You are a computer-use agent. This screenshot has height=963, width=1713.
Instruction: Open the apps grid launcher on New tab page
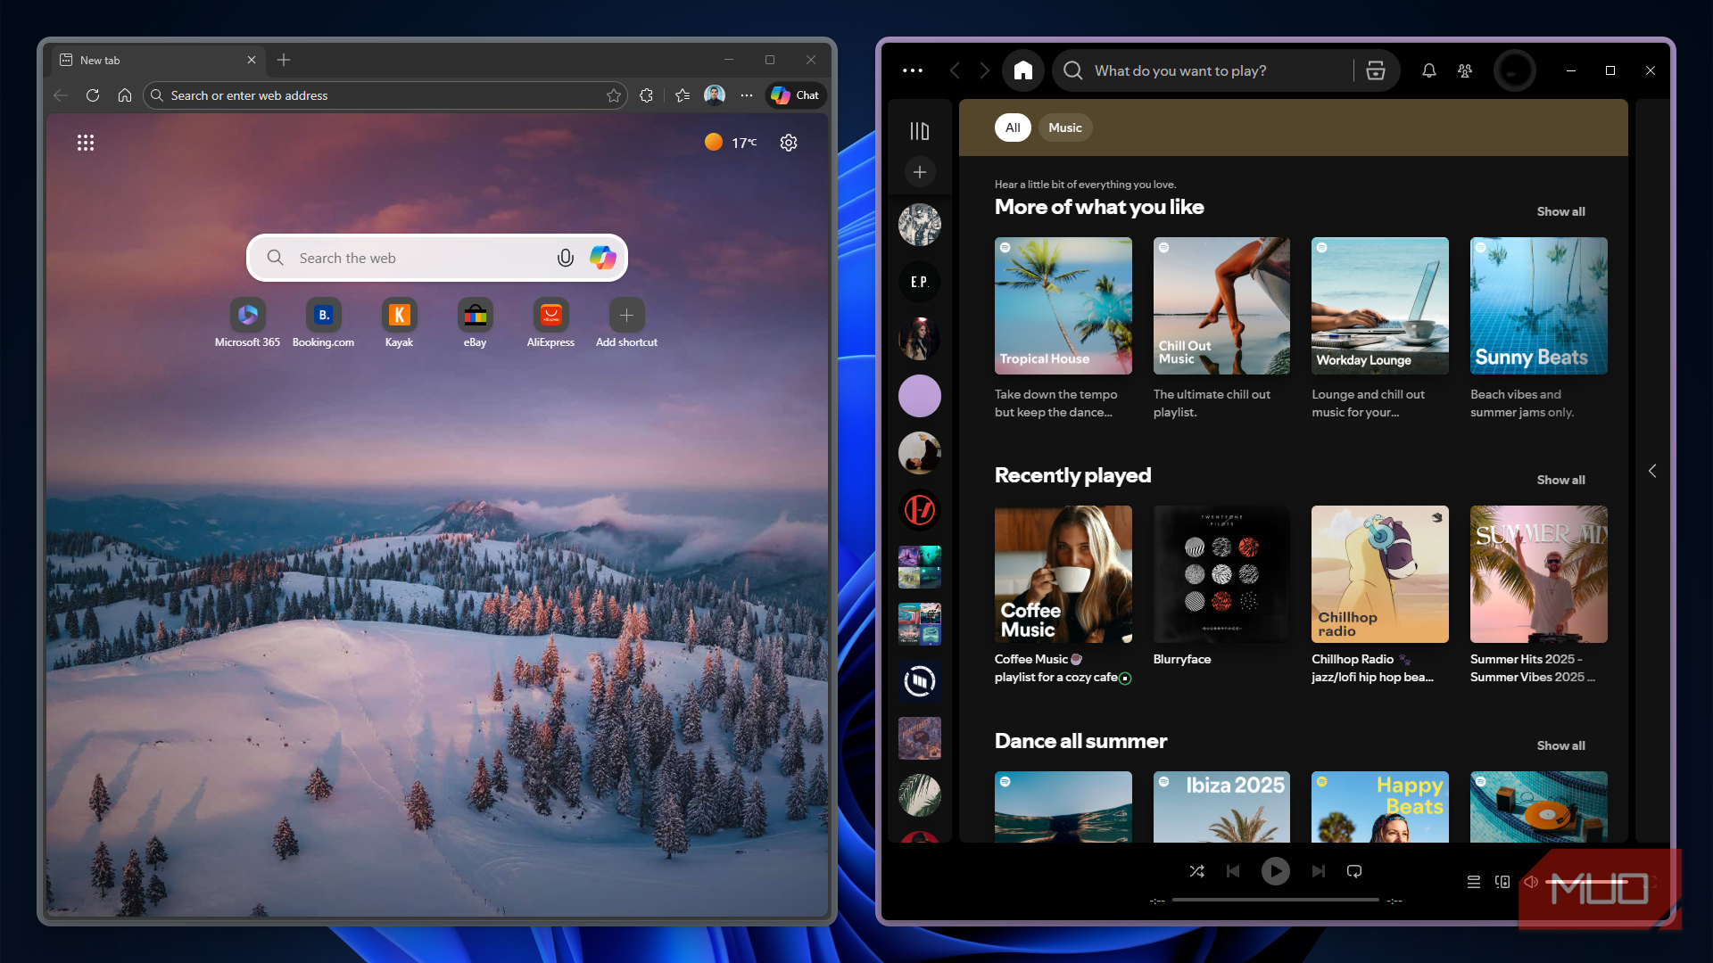[86, 143]
